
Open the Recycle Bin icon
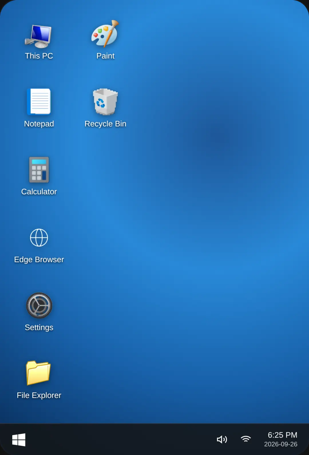(105, 102)
